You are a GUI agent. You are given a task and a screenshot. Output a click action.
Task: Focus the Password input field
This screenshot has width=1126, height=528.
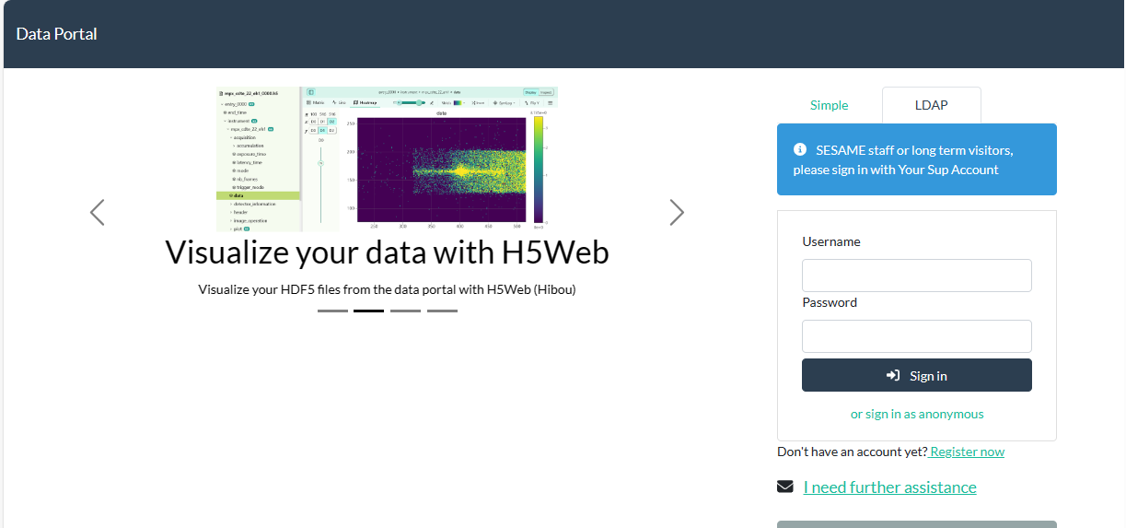click(x=917, y=336)
